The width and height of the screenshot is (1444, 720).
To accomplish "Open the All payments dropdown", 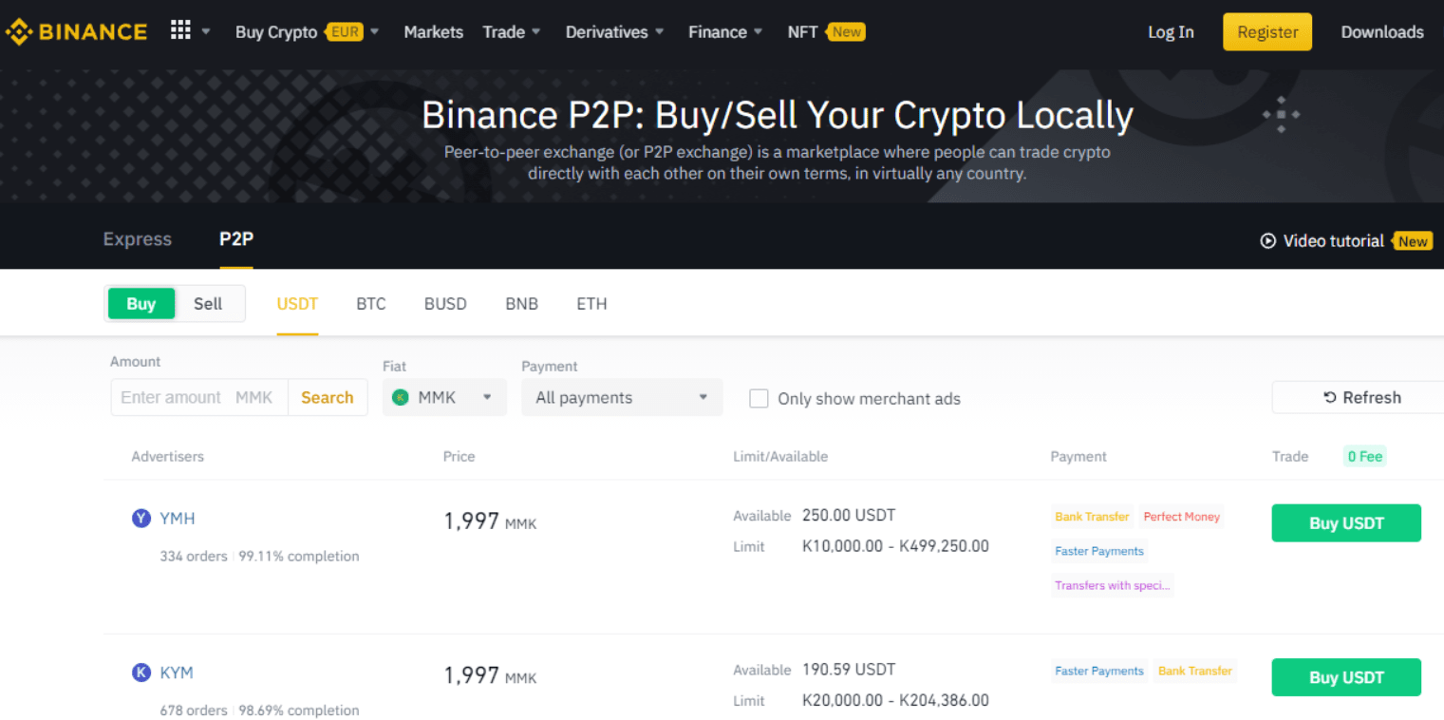I will pos(622,398).
